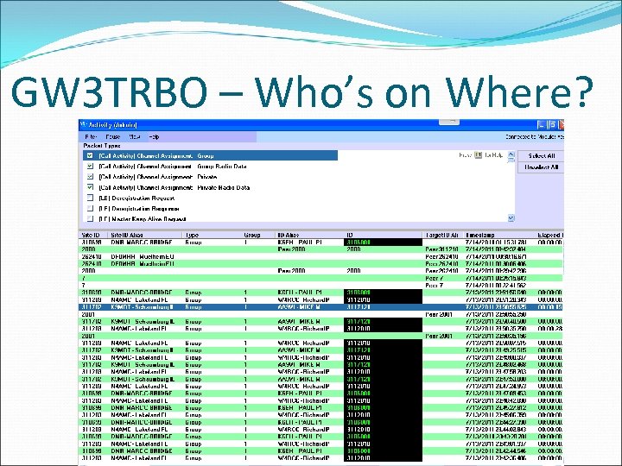Open the Help menu
Viewport: 622px width, 466px height.
(x=155, y=136)
